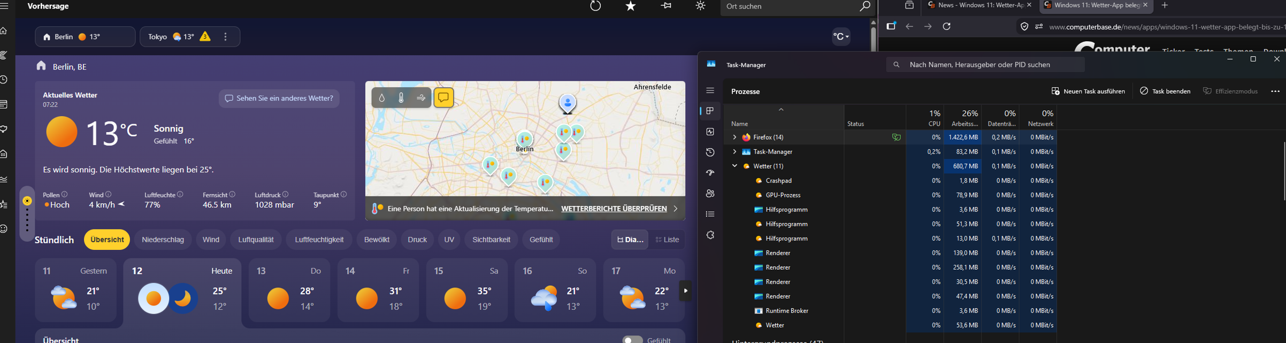Click Task Manager search field
Viewport: 1286px width, 343px height.
pyautogui.click(x=985, y=65)
